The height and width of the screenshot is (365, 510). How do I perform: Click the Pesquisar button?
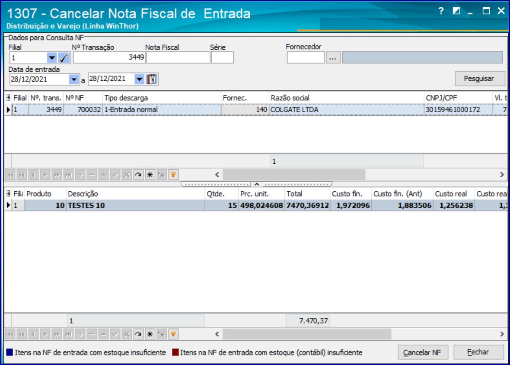tap(480, 79)
